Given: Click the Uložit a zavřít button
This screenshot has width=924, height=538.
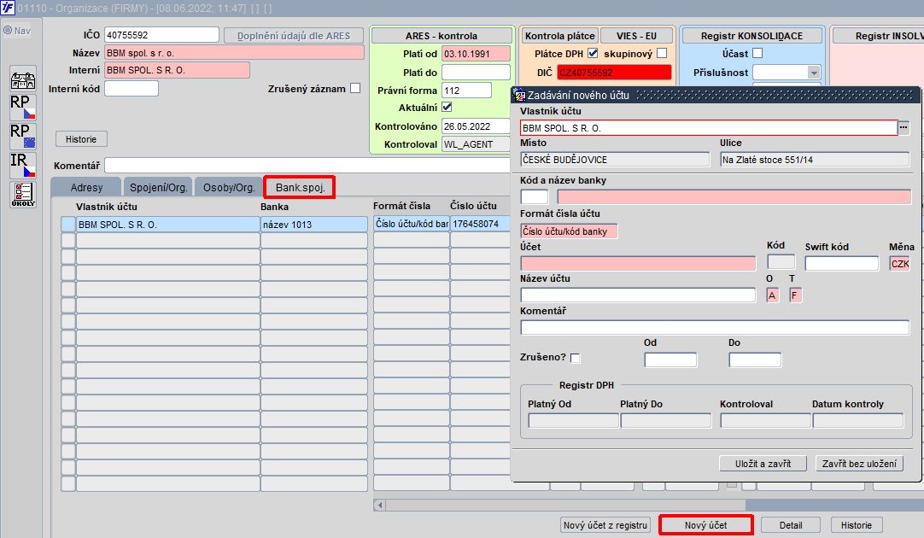Looking at the screenshot, I should click(x=763, y=464).
